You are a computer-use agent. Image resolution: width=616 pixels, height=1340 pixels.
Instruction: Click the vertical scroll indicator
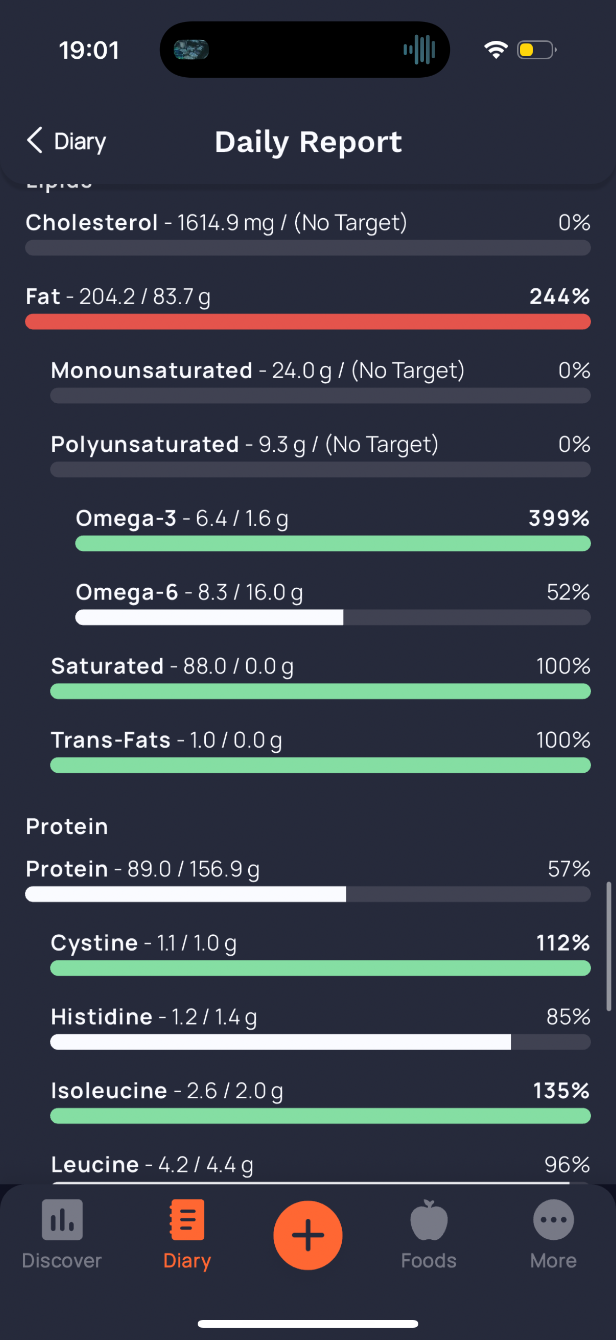tap(608, 945)
